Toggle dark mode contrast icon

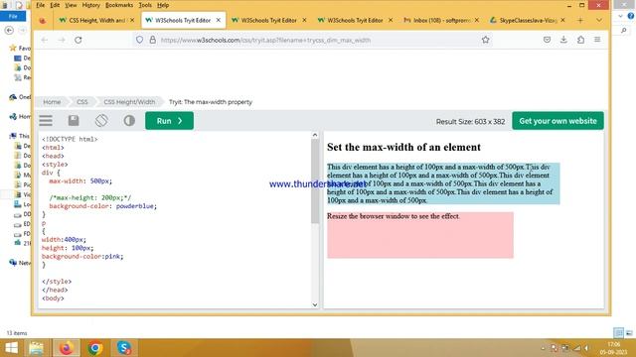(129, 121)
